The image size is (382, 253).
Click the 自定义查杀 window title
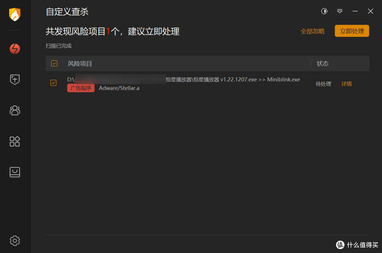[67, 12]
